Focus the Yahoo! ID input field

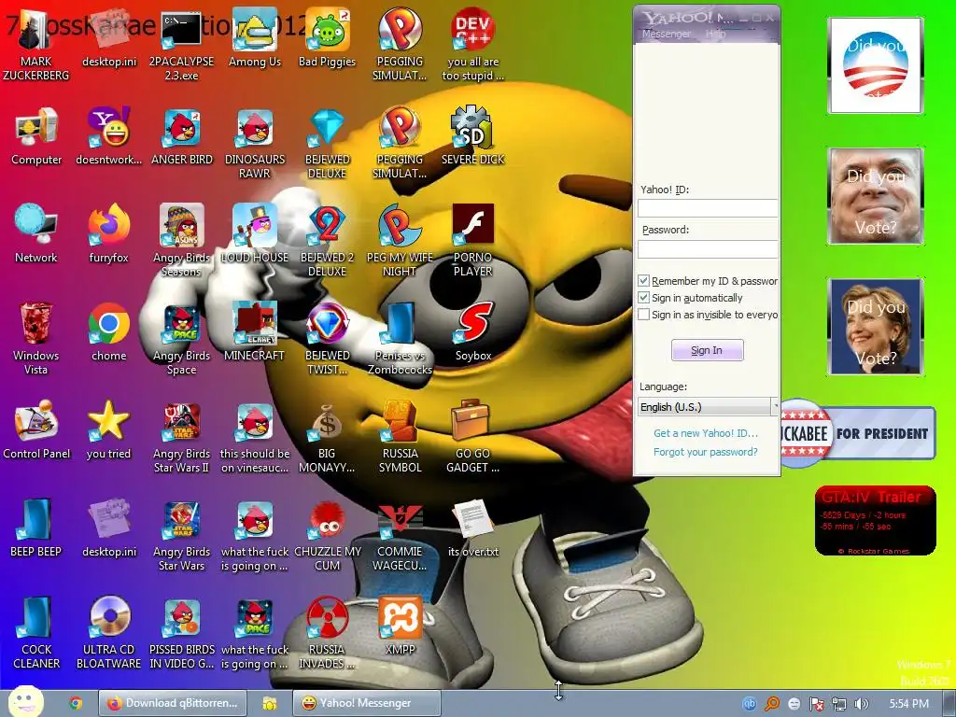point(708,208)
